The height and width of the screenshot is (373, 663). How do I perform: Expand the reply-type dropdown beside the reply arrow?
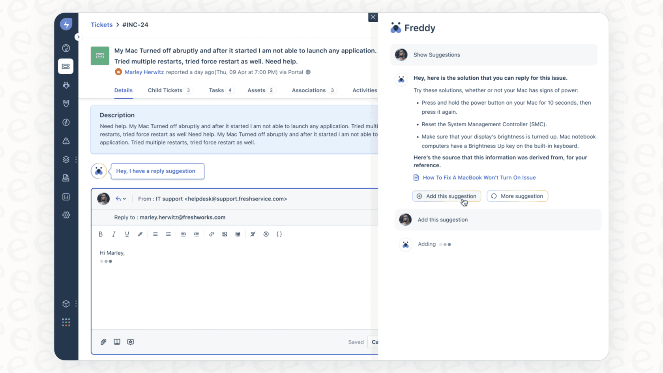(125, 199)
